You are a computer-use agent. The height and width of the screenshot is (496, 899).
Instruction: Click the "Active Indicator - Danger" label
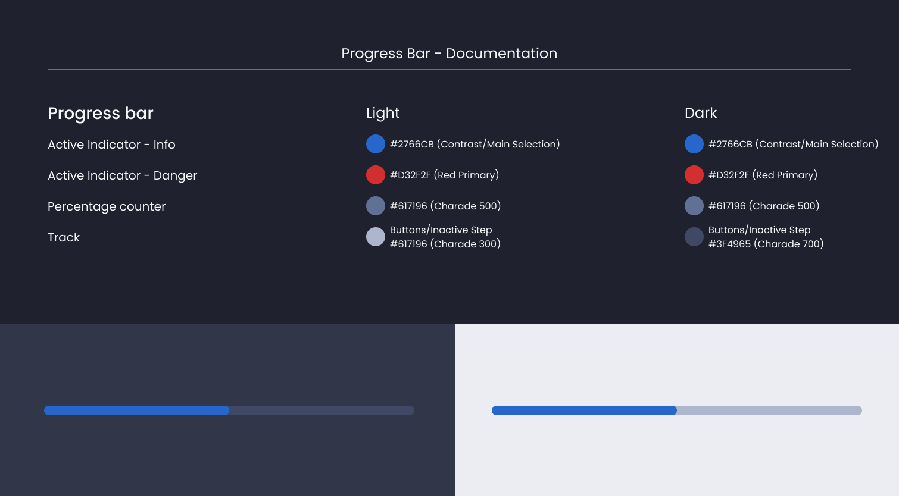click(122, 175)
